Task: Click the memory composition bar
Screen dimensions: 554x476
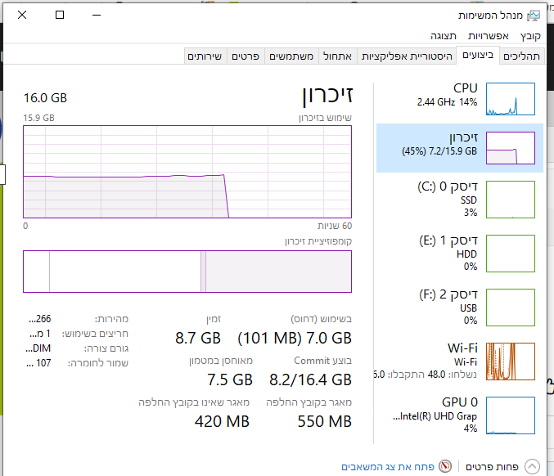Action: coord(187,272)
